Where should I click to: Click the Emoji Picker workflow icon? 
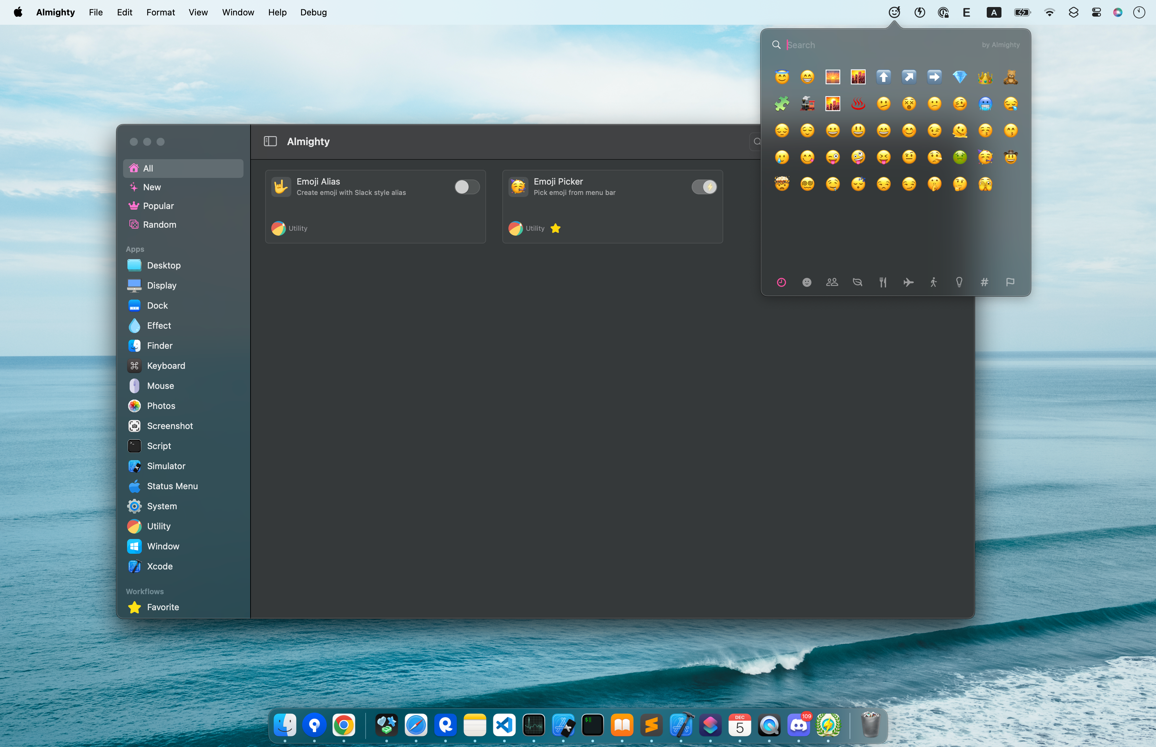click(x=518, y=187)
